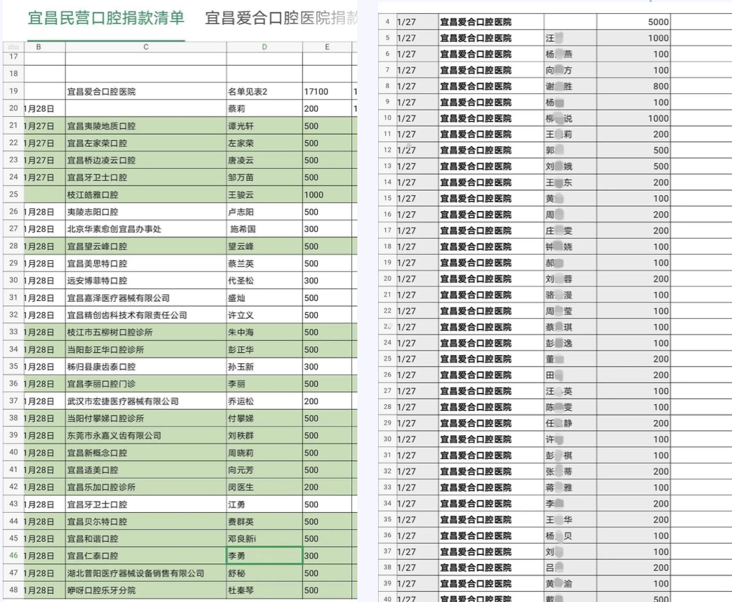Select the 宜昌精创齿科技术有限责任公司 cell
This screenshot has height=602, width=732.
point(146,316)
